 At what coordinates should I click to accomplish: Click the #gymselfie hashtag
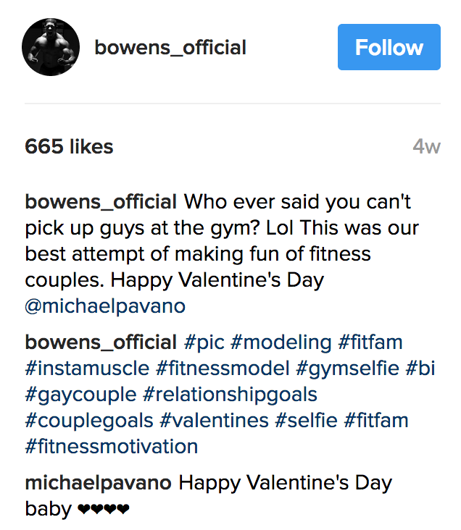pyautogui.click(x=347, y=368)
